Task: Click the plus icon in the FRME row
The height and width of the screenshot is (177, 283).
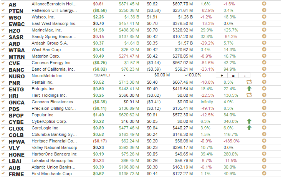Action: pyautogui.click(x=264, y=173)
